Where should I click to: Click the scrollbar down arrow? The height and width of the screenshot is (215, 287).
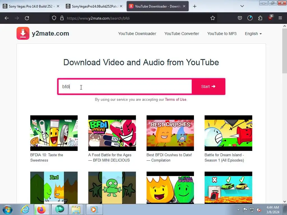click(284, 202)
